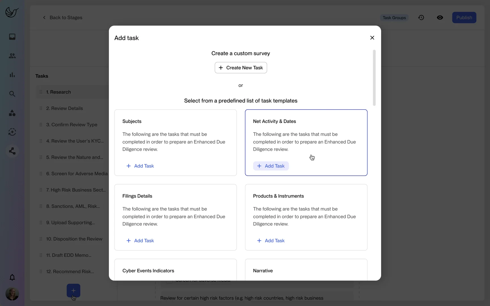This screenshot has width=490, height=306.
Task: Close the Add task dialog
Action: point(372,38)
